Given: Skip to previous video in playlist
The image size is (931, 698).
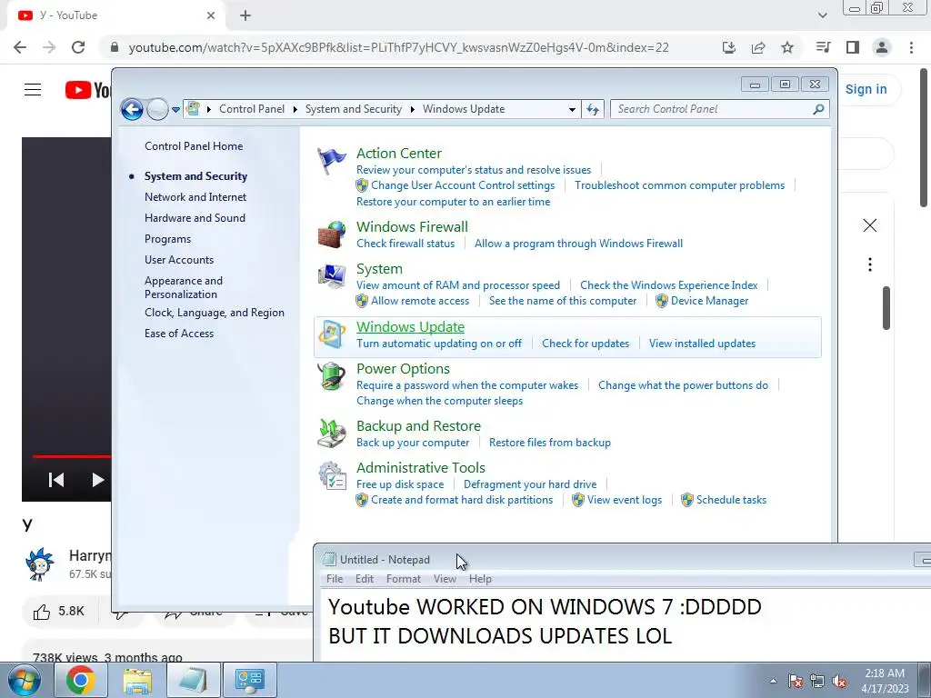Looking at the screenshot, I should click(56, 480).
